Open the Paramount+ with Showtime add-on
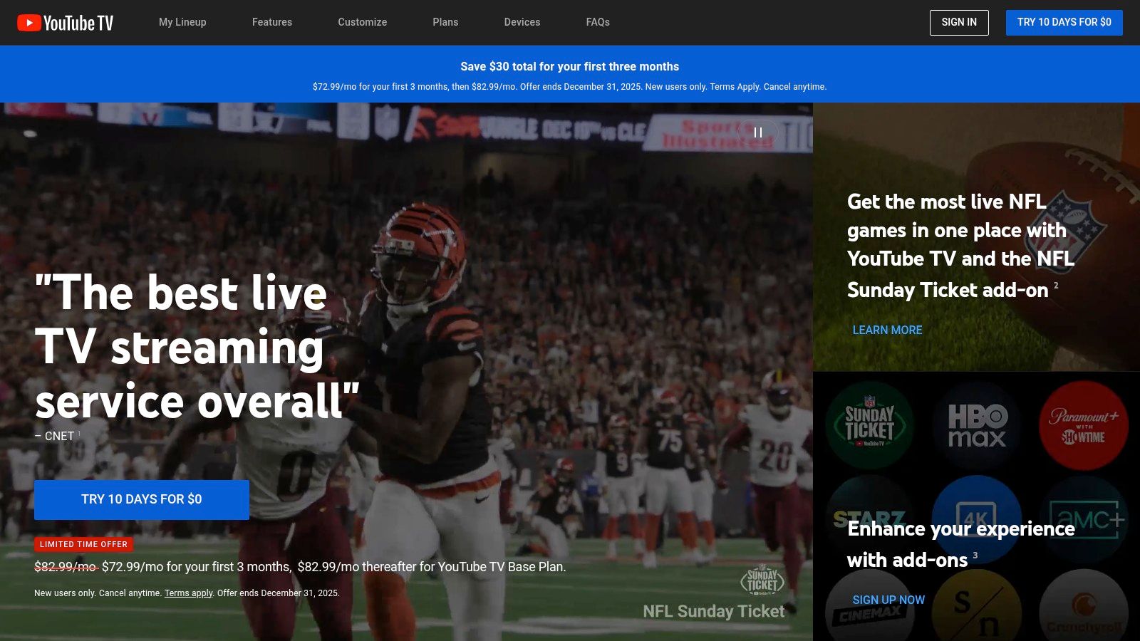This screenshot has height=641, width=1140. 1084,424
